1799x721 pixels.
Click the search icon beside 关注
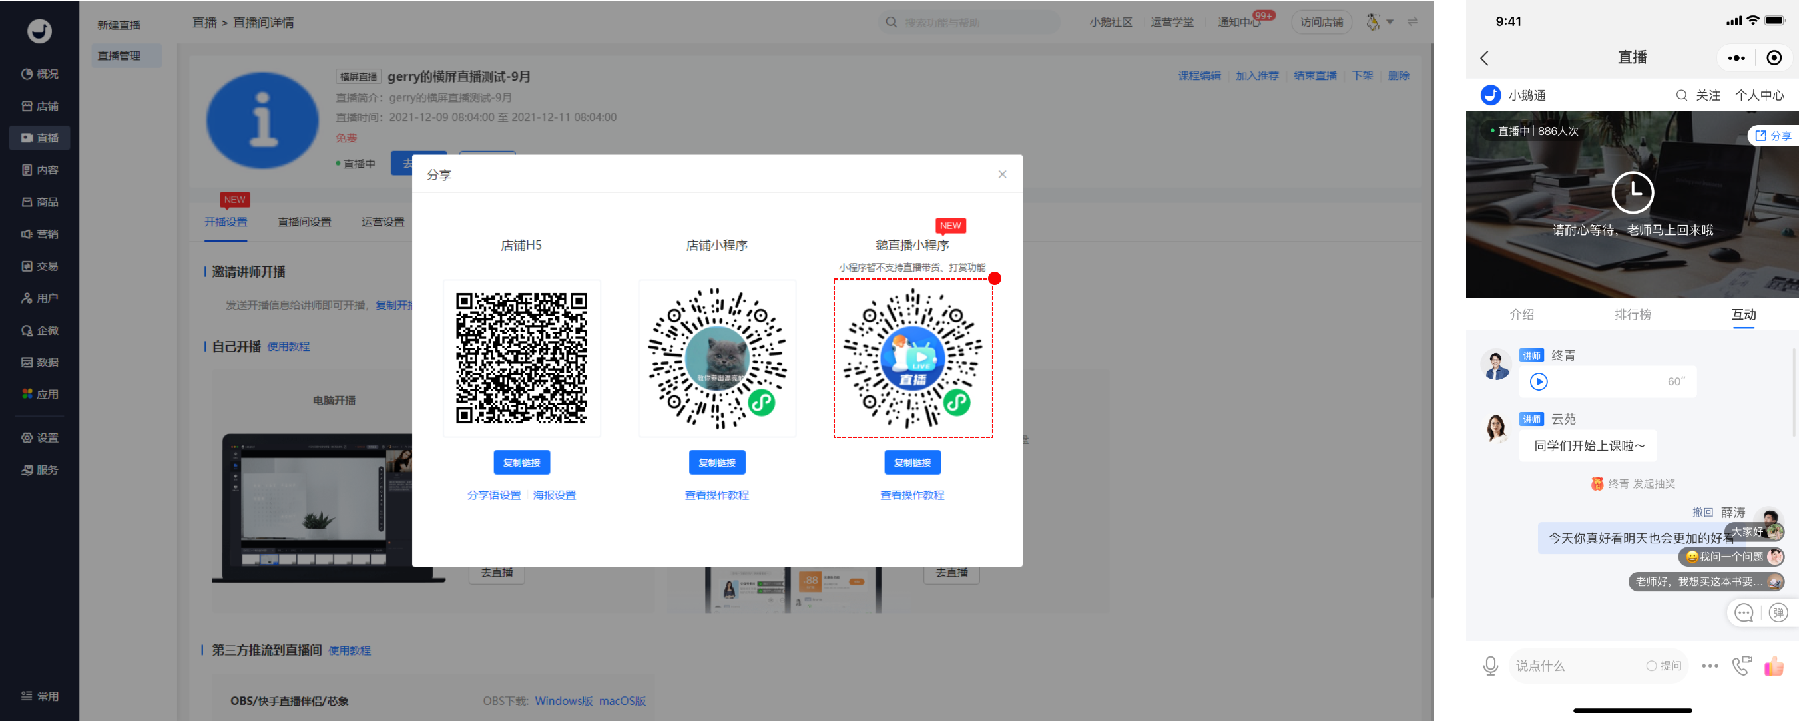(x=1681, y=95)
